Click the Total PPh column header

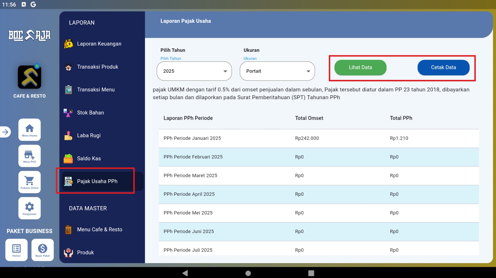point(401,118)
